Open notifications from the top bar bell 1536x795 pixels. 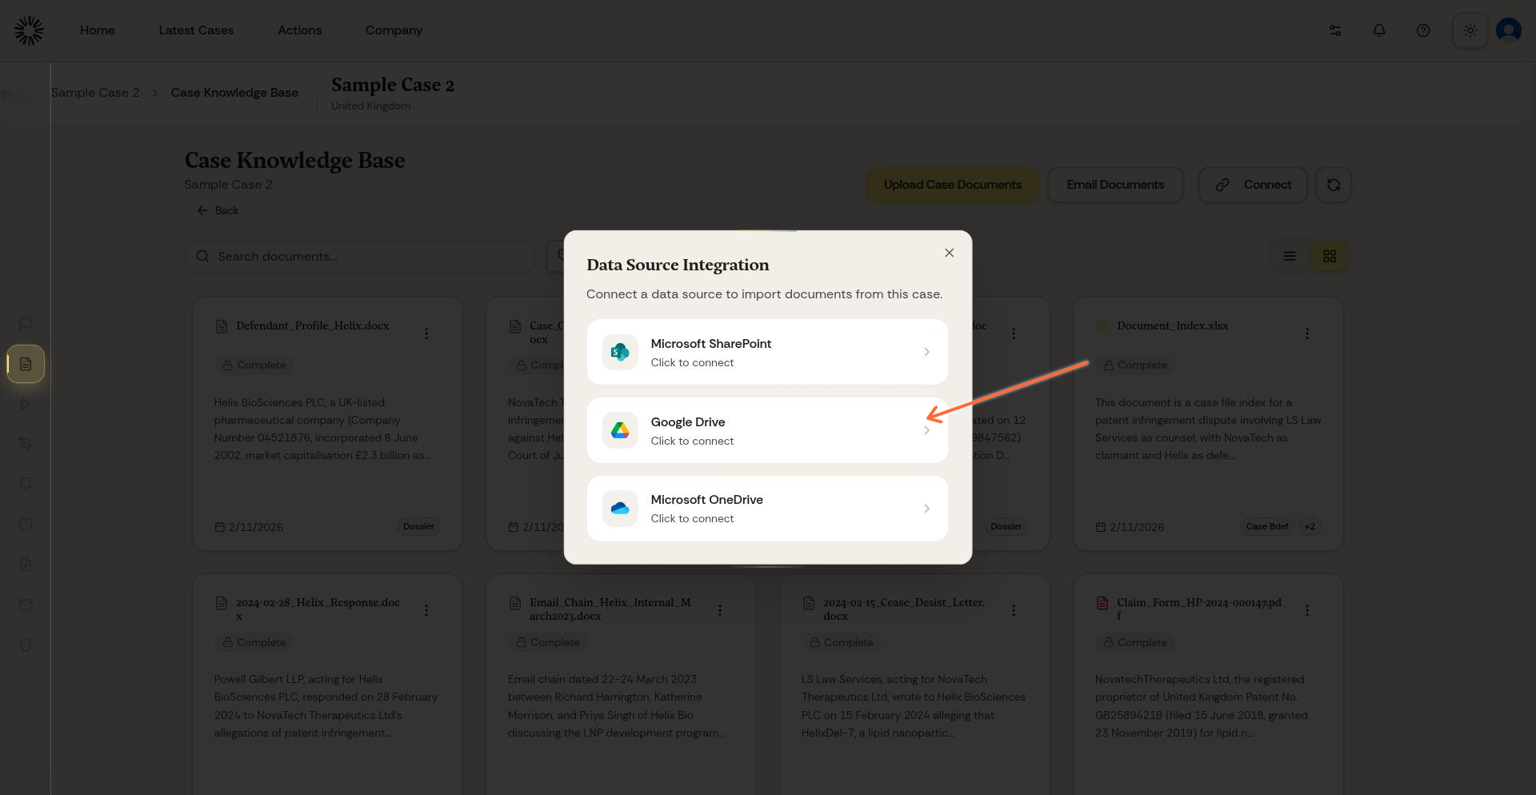1378,30
